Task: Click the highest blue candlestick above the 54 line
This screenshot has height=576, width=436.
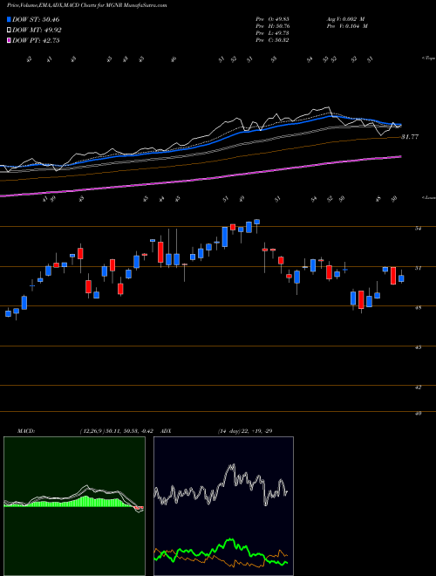Action: [257, 222]
